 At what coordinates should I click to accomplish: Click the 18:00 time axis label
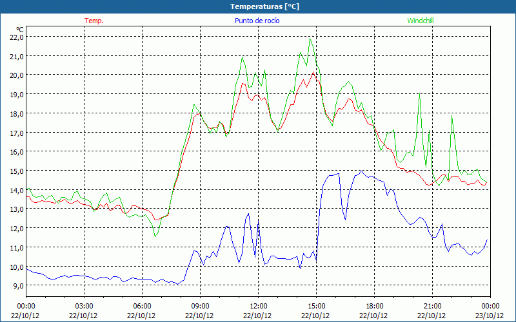click(374, 307)
